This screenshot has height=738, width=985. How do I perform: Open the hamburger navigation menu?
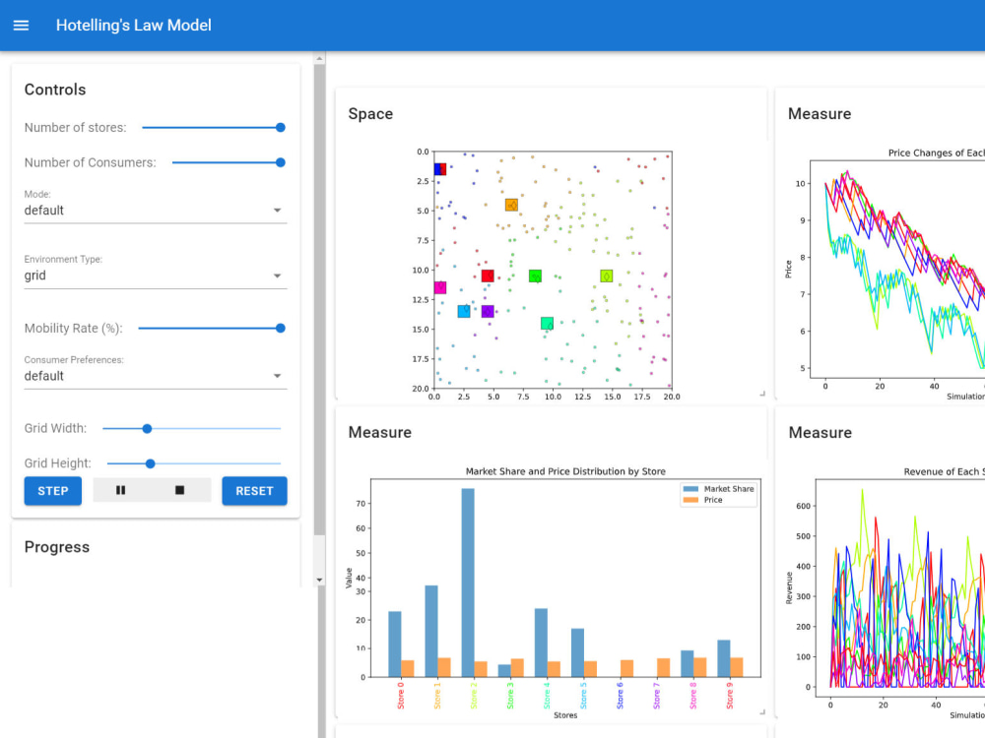click(x=21, y=26)
